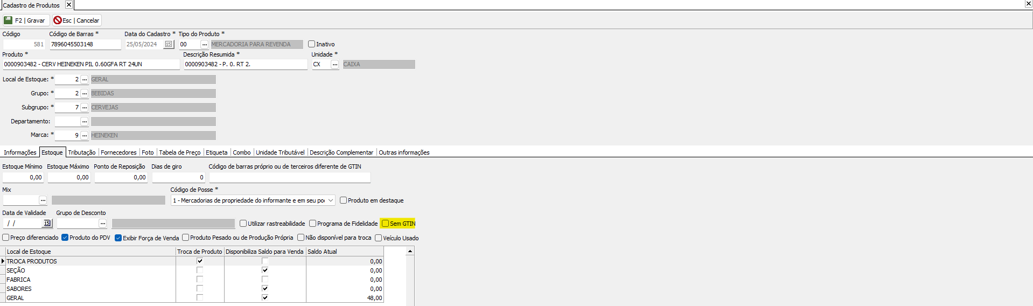The width and height of the screenshot is (1033, 306).
Task: Open the Grupo de Desconto lookup button
Action: [103, 223]
